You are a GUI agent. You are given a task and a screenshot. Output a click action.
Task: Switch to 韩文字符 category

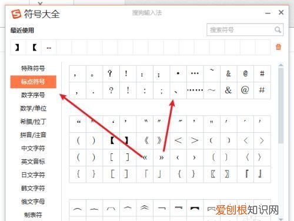point(33,188)
